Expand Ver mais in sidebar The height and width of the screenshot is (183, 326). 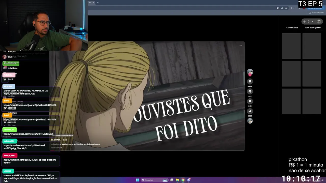(x=12, y=125)
